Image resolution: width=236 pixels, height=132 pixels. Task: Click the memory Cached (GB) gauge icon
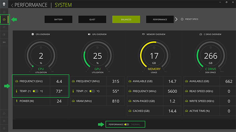pos(130,111)
